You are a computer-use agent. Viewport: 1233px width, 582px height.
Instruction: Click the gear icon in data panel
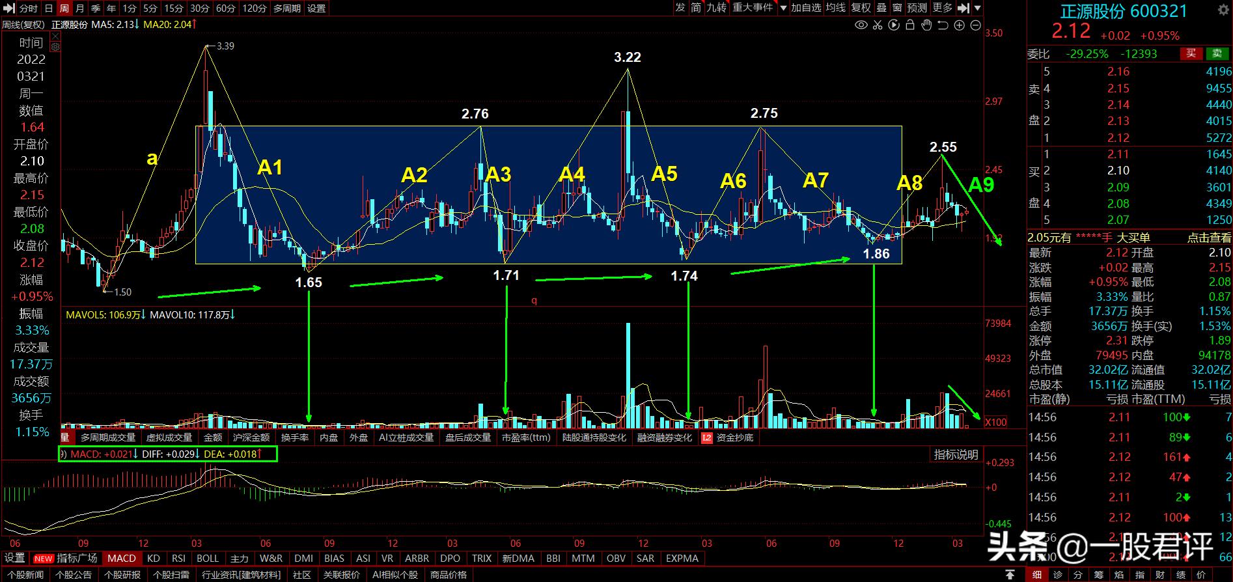(55, 47)
